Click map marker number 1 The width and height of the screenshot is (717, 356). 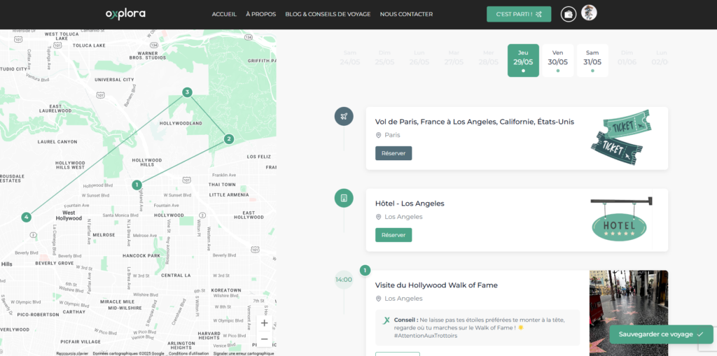coord(137,185)
